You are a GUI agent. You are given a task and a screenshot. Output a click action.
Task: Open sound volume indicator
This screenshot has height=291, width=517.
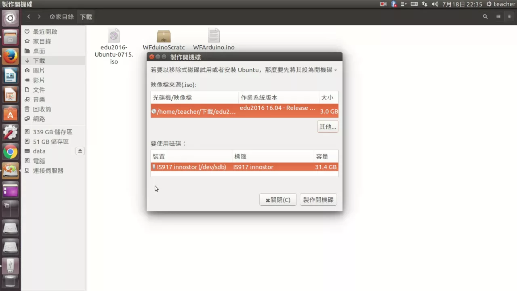(x=435, y=4)
